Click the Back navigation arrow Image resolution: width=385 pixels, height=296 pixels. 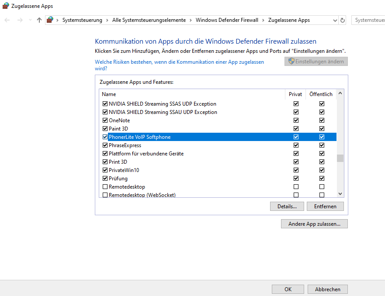[x=7, y=20]
